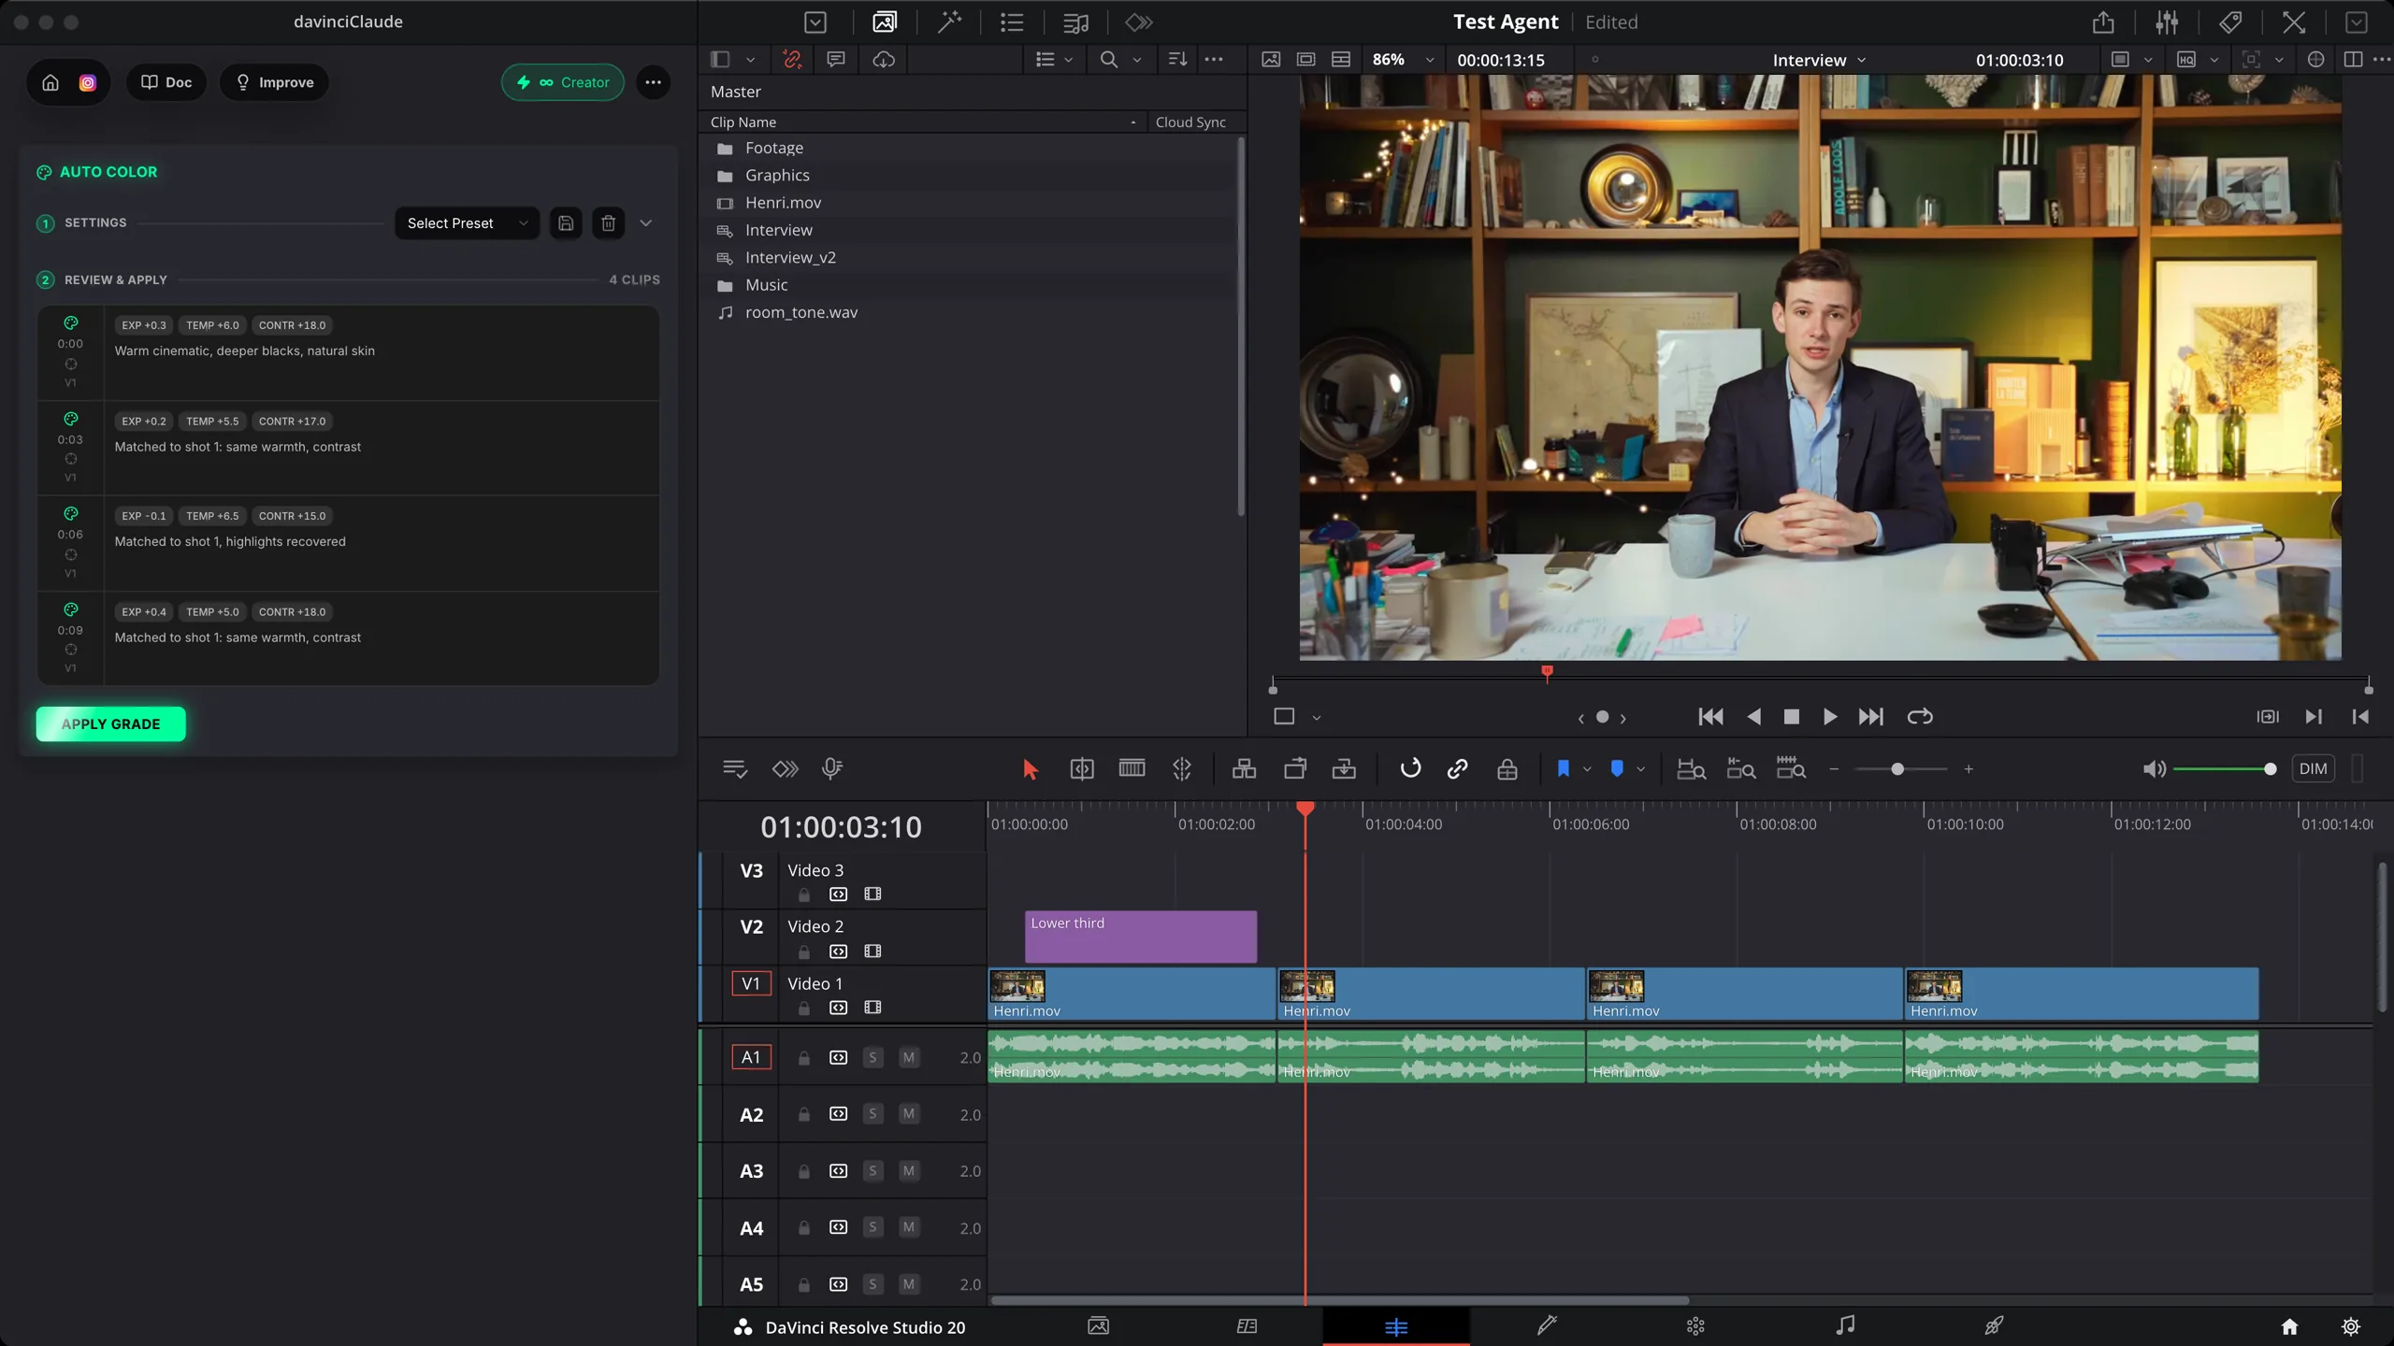Click the Creator plan button
This screenshot has height=1346, width=2394.
563,82
